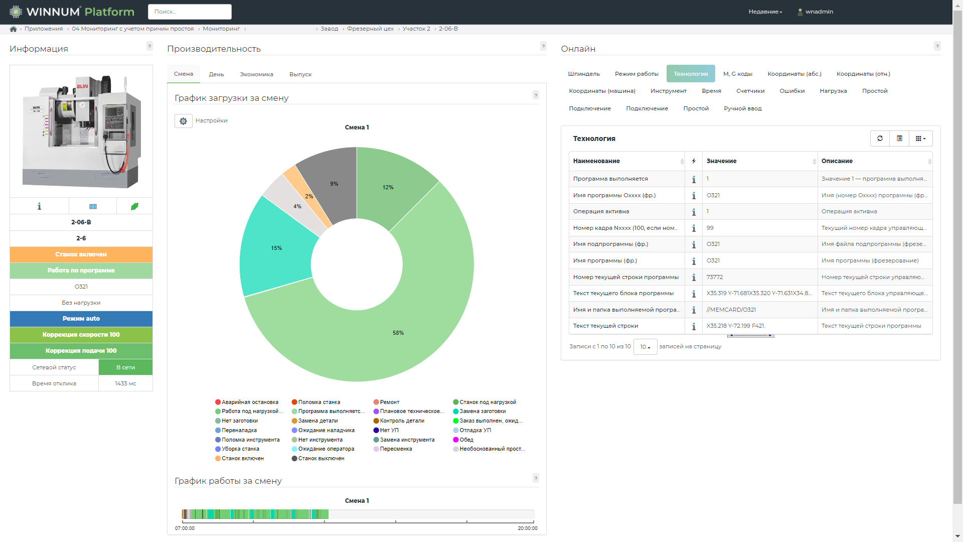Click the home icon in breadcrumb
Viewport: 963px width, 542px height.
[x=13, y=29]
